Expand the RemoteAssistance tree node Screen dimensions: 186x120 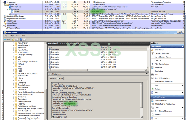tap(14, 111)
